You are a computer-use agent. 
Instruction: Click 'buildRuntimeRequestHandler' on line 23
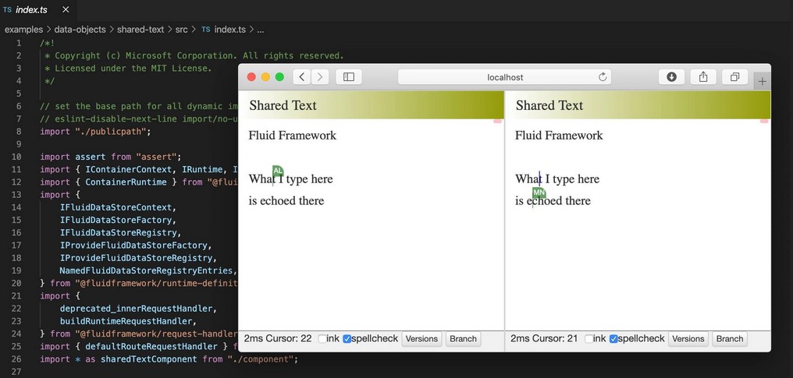click(126, 321)
